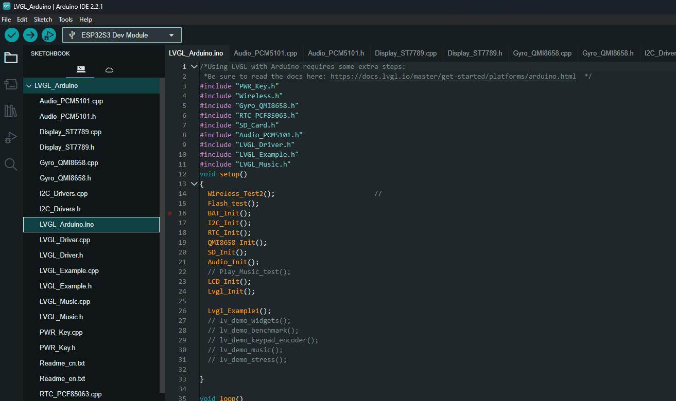Open Readme_cn.txt in the sketchbook tree

(x=91, y=363)
